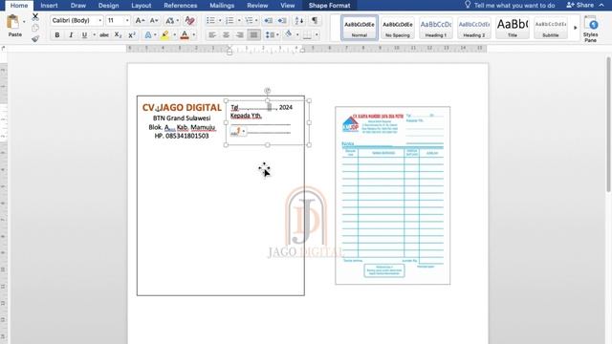Viewport: 612px width, 344px height.
Task: Apply yellow text highlight color
Action: coord(165,35)
